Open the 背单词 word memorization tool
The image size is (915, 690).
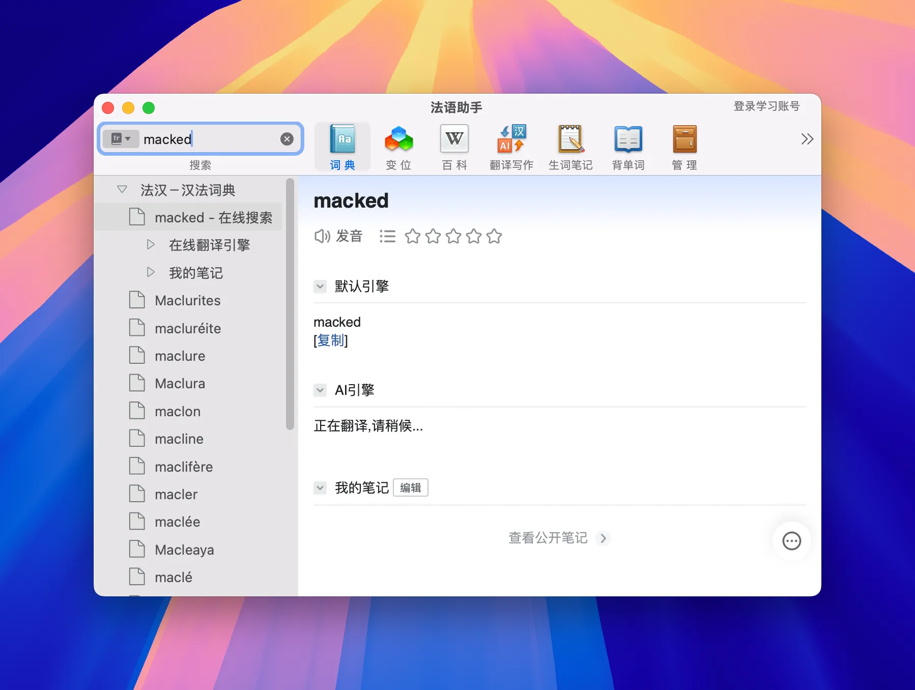click(628, 146)
